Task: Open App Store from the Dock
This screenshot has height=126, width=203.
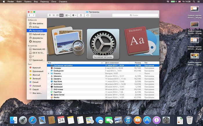Action: 147,120
